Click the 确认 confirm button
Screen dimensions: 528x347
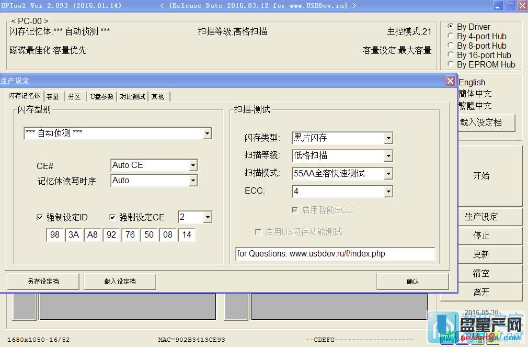click(412, 281)
